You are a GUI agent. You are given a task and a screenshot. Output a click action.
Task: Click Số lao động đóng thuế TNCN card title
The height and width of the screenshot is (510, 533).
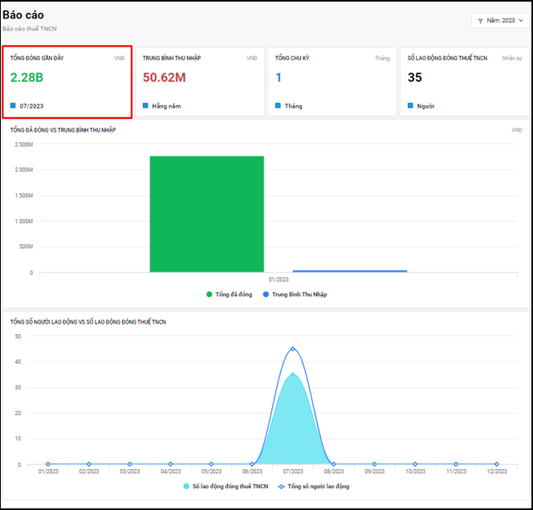[x=447, y=58]
